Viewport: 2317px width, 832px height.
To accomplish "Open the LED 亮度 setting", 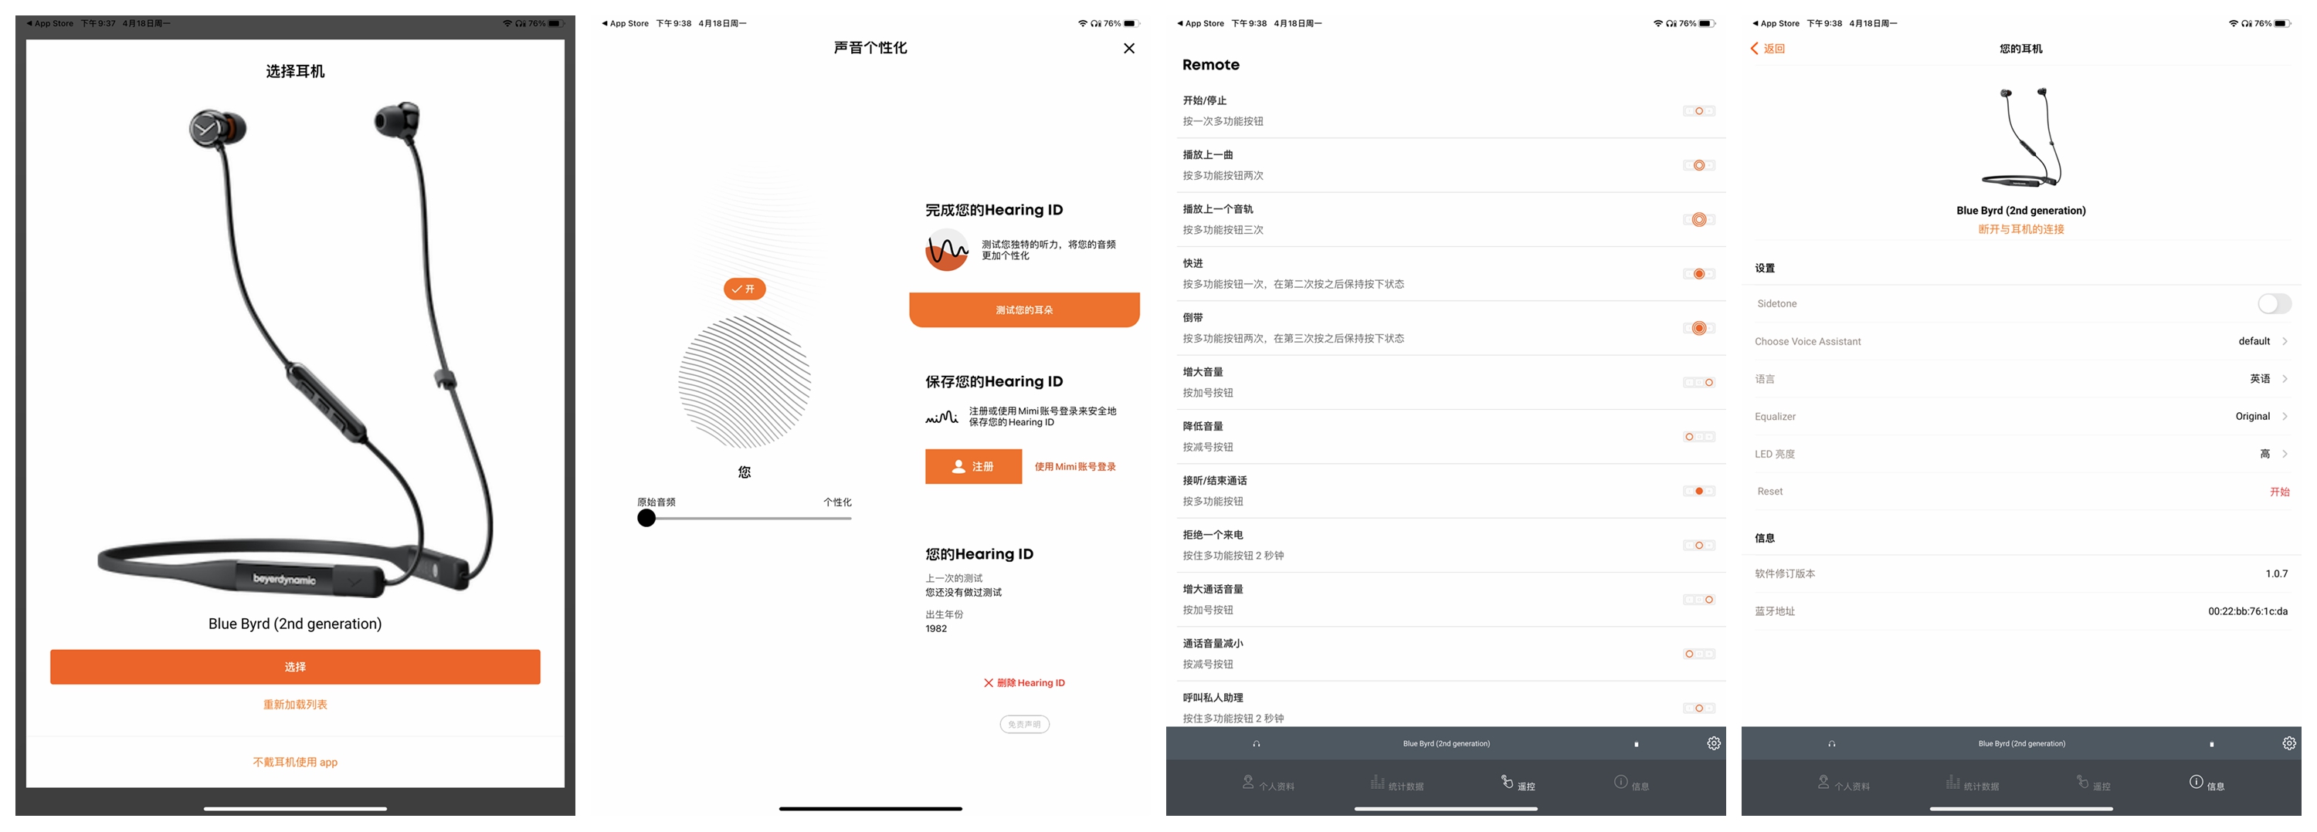I will 2264,454.
